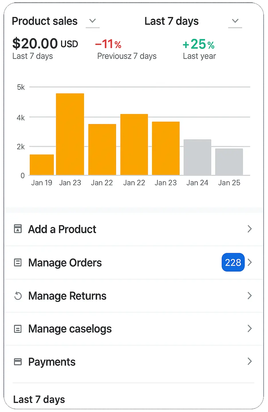Open the 228 orders badge
Image resolution: width=268 pixels, height=412 pixels.
(x=233, y=262)
